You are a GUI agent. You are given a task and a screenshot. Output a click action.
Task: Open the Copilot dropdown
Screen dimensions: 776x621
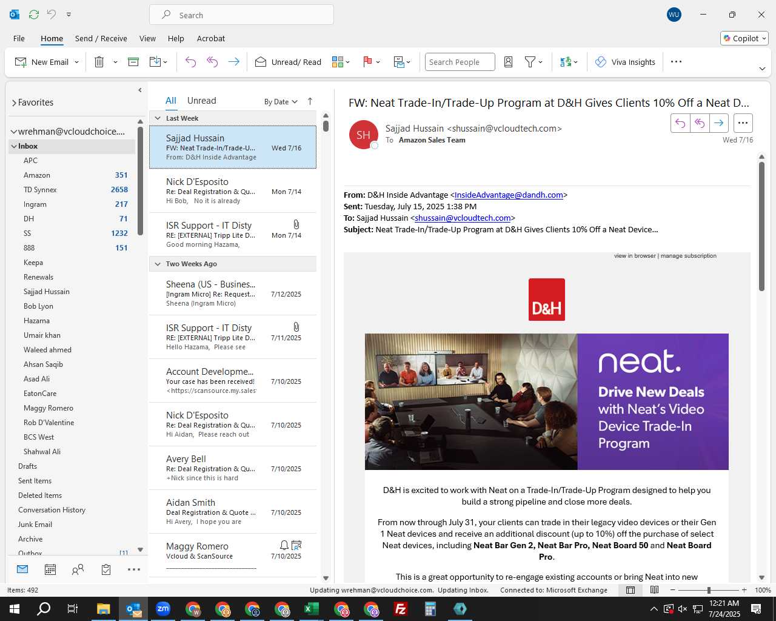[744, 38]
